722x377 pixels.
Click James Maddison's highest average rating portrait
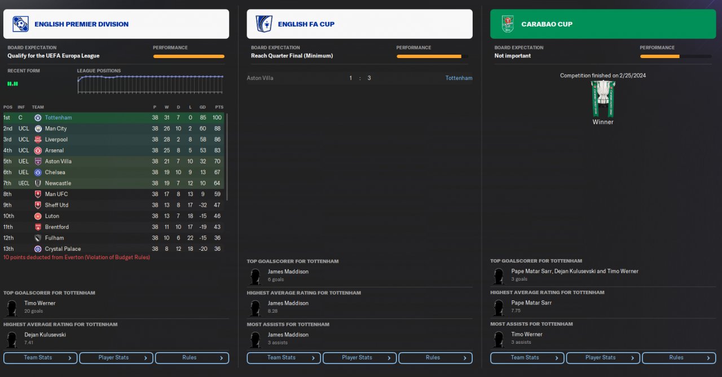point(255,308)
